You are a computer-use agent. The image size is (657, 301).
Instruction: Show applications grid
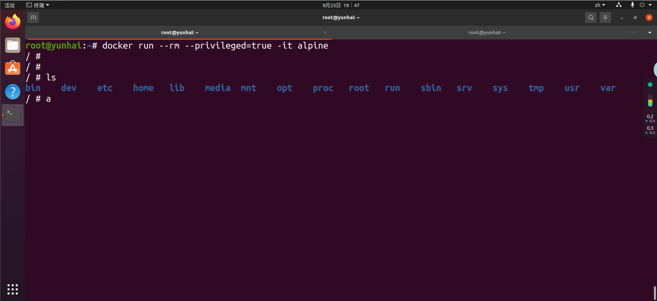click(13, 289)
